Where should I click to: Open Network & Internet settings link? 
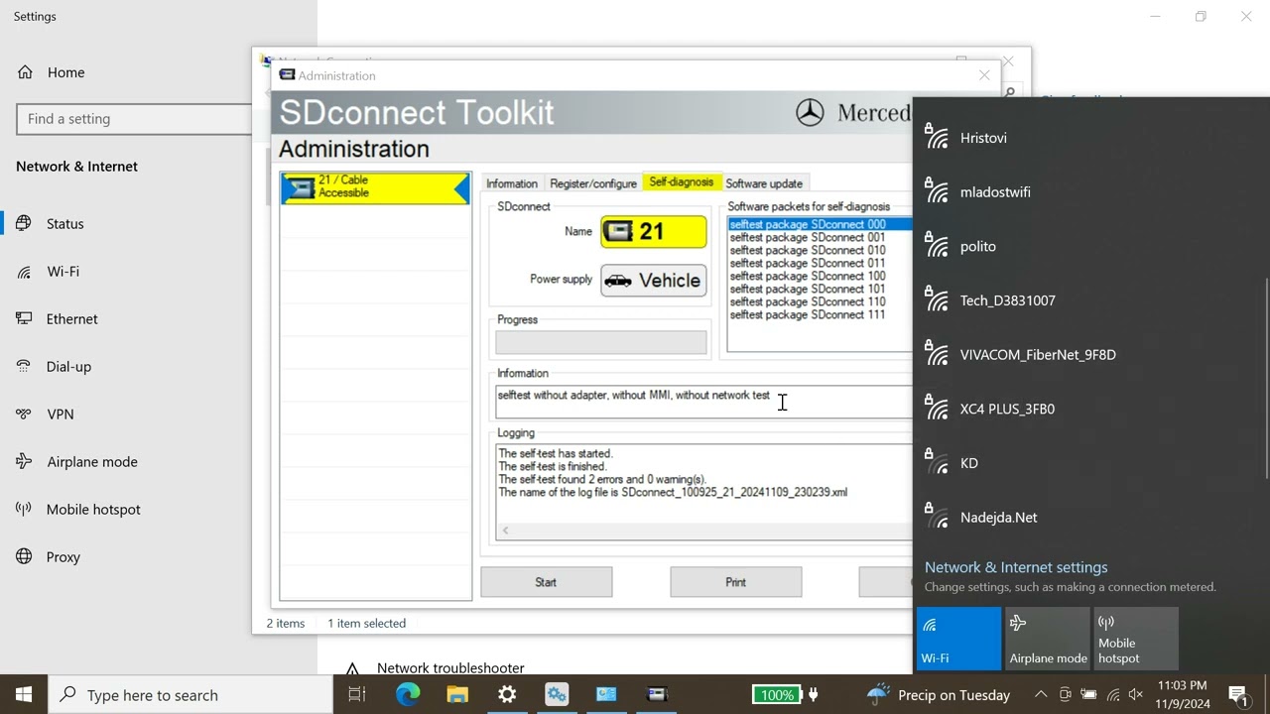pyautogui.click(x=1016, y=567)
